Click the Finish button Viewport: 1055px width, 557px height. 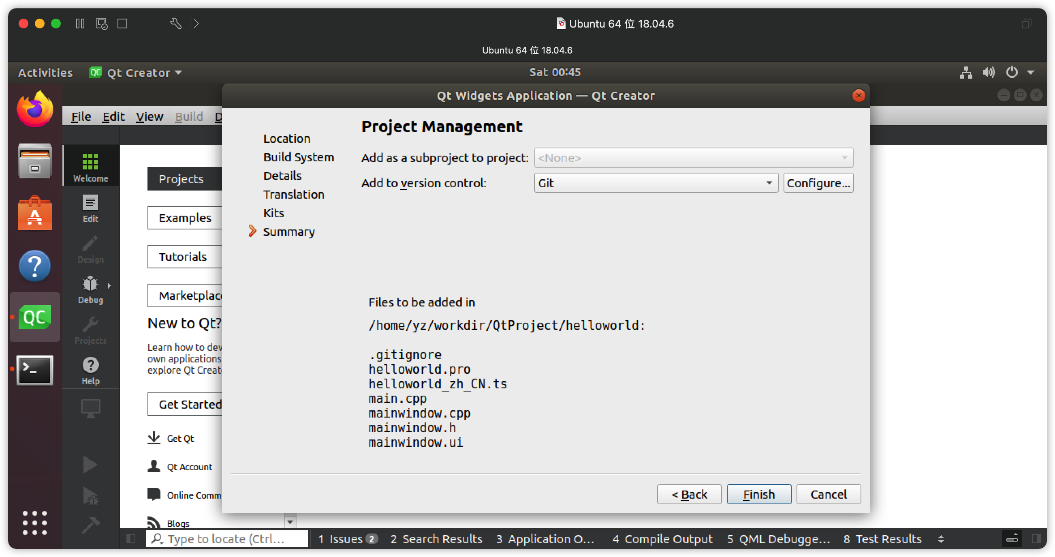point(758,494)
